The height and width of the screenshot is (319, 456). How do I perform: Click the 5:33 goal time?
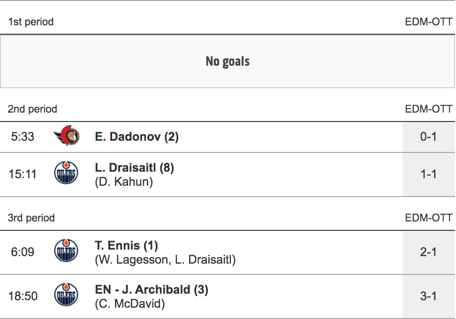(x=23, y=137)
